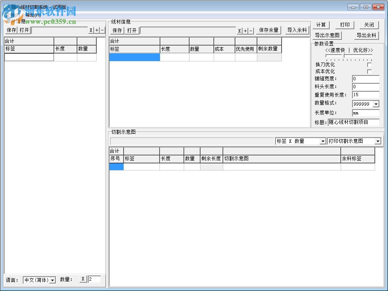The width and height of the screenshot is (388, 291).
Task: Click 保存 in 线材信息 panel
Action: (117, 30)
